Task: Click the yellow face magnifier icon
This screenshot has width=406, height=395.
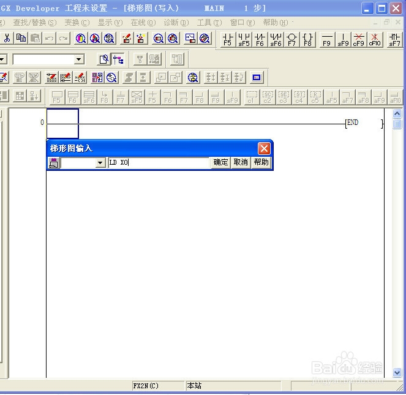Action: click(193, 77)
